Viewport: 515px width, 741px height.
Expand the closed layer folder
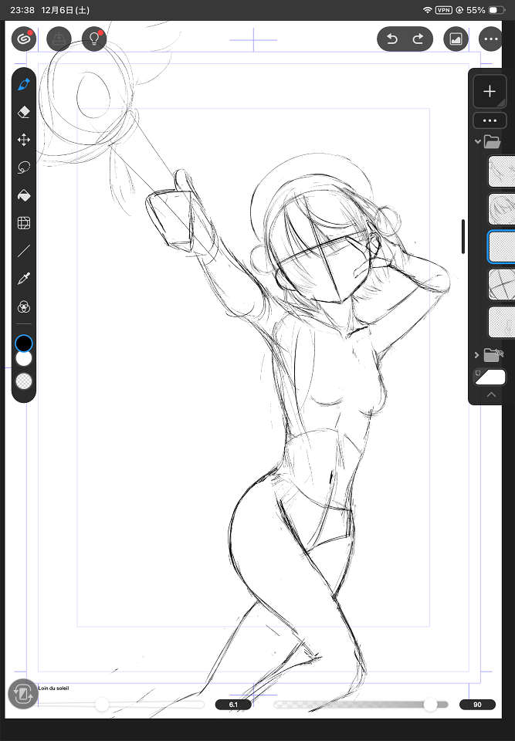[x=478, y=354]
